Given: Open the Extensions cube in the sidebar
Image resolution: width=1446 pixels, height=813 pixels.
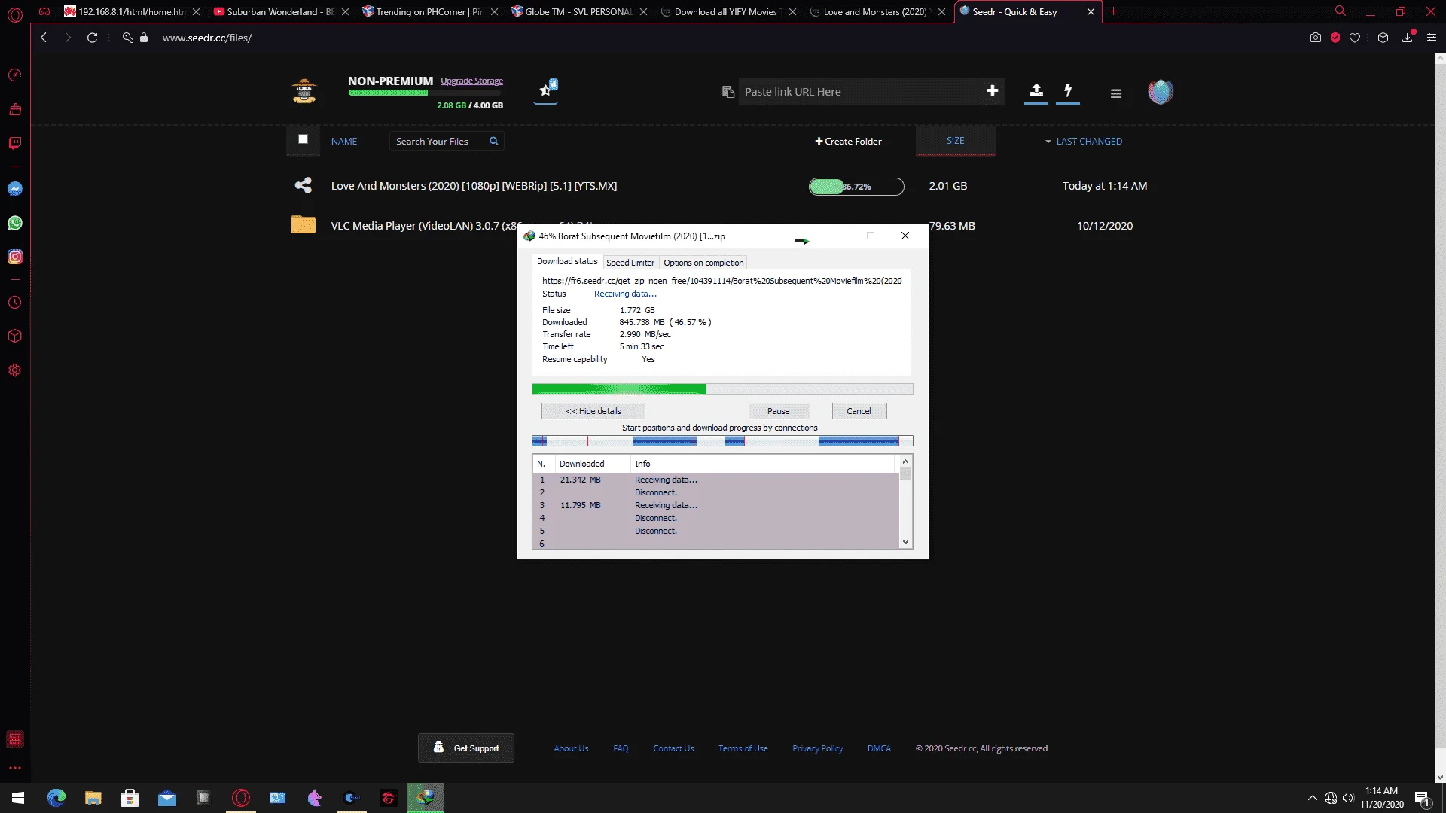Looking at the screenshot, I should [x=15, y=336].
